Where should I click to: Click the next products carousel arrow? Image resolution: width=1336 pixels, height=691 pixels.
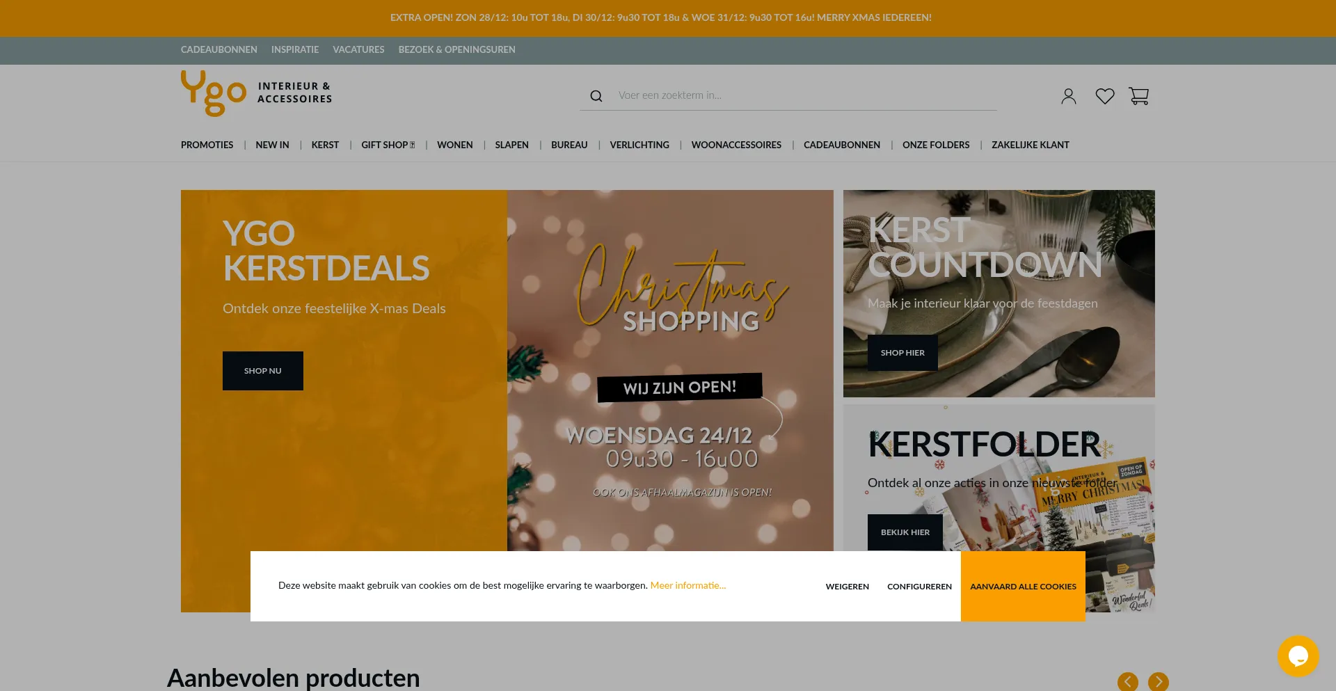1159,682
